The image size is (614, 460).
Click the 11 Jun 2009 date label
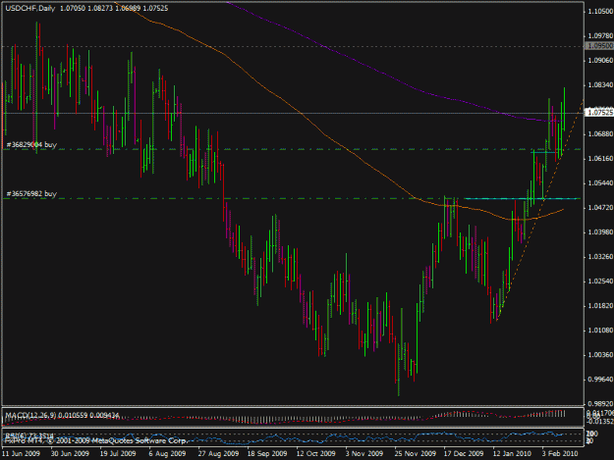click(x=21, y=453)
